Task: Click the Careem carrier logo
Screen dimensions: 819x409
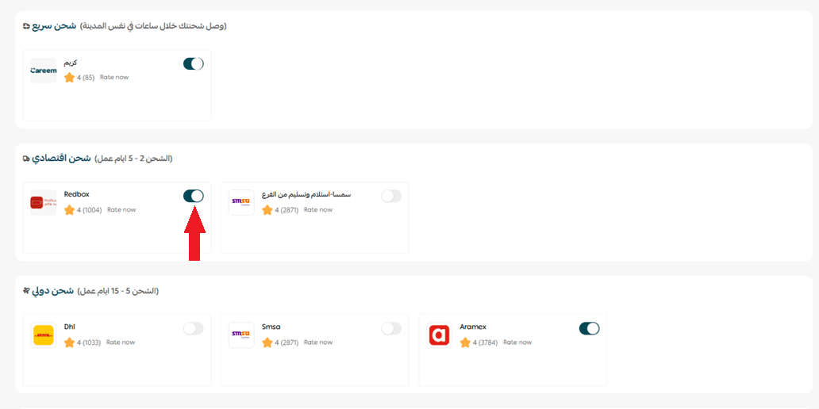Action: [44, 71]
